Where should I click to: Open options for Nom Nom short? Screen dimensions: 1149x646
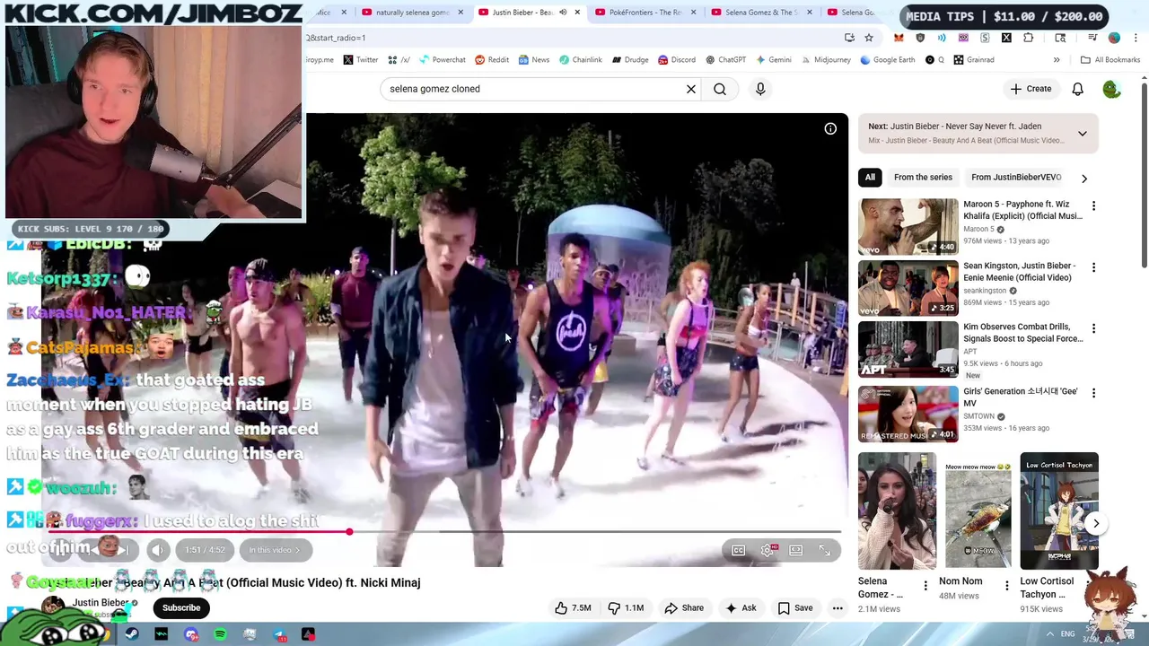(1006, 586)
